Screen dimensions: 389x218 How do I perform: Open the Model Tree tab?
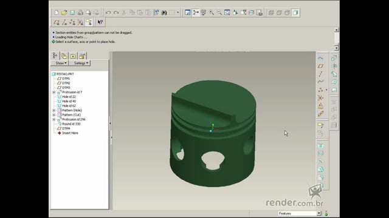coord(55,56)
